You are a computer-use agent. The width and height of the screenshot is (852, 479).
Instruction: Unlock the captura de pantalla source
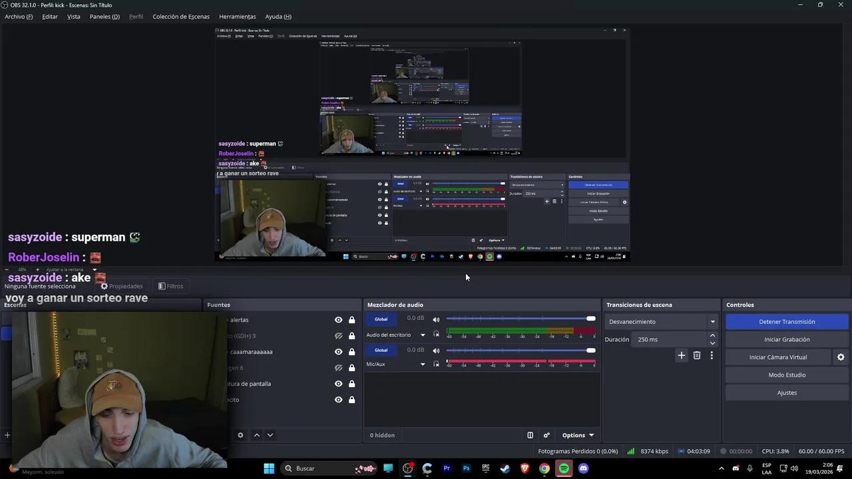(351, 383)
